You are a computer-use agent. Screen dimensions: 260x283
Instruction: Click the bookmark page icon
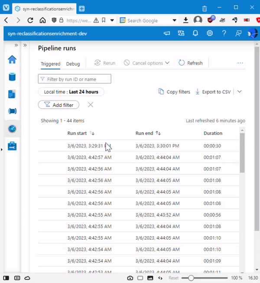[104, 20]
